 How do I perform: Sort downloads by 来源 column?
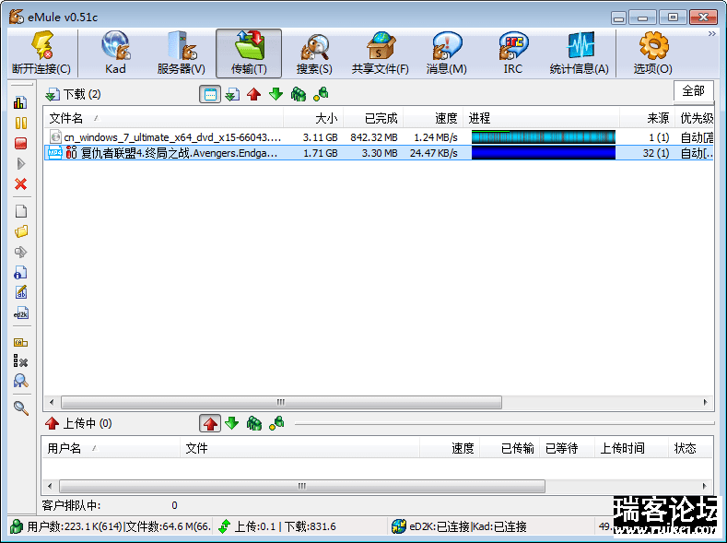(647, 118)
